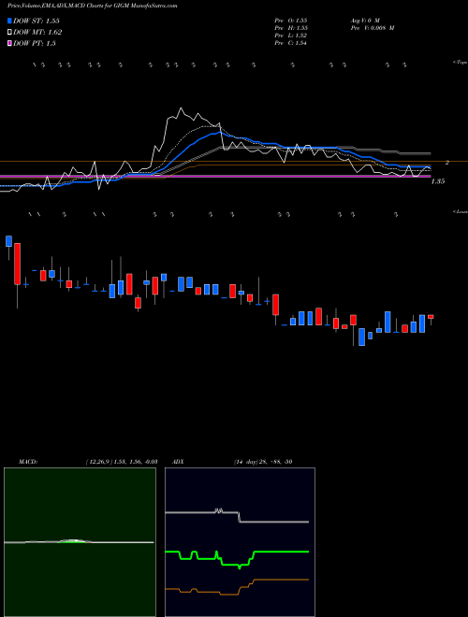Click the ADX '(14 day)' parameter values
Image resolution: width=468 pixels, height=617 pixels.
(x=262, y=462)
